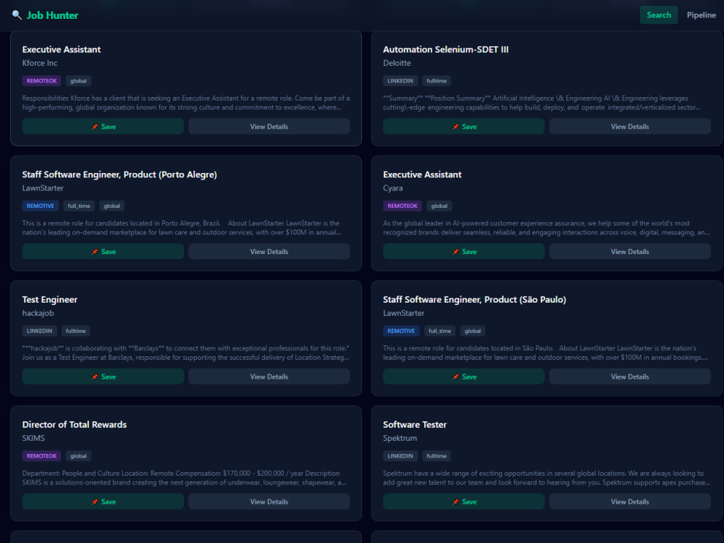724x543 pixels.
Task: Save the Spektrum Software Tester job
Action: tap(463, 502)
